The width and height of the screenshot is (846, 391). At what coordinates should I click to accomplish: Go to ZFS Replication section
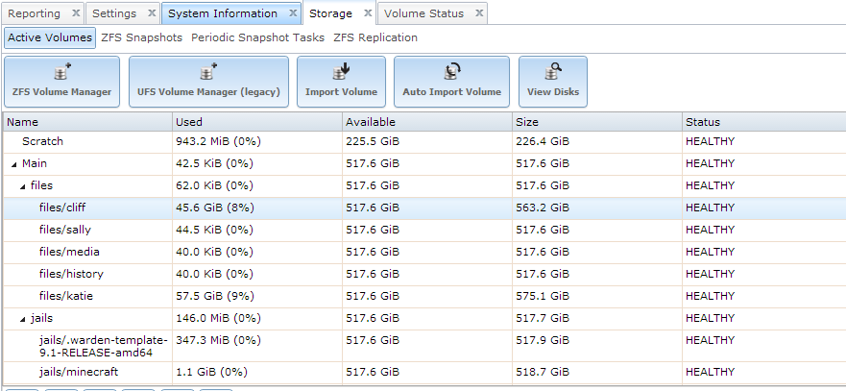pos(375,37)
